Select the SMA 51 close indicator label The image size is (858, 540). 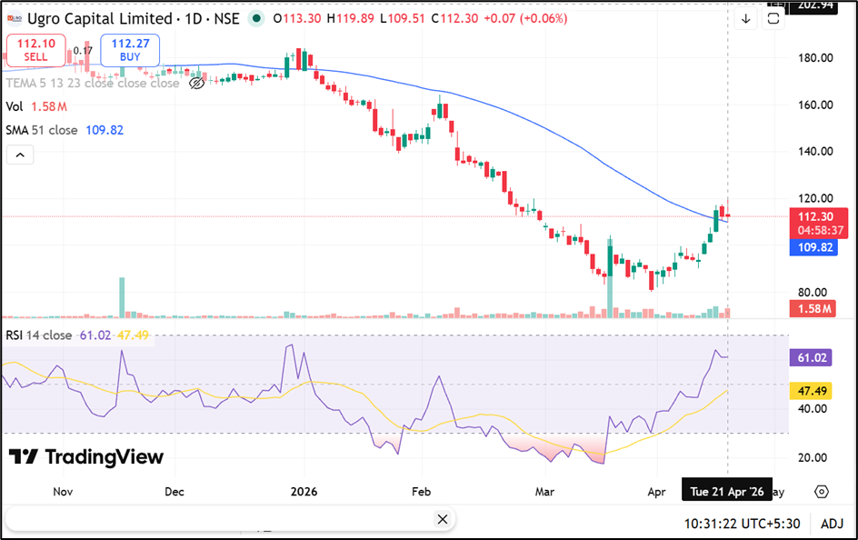(42, 130)
